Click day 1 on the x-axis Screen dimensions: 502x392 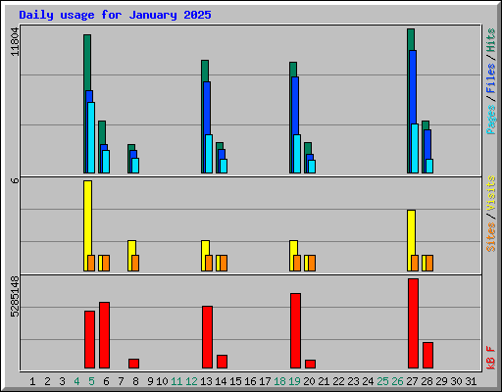tap(32, 381)
